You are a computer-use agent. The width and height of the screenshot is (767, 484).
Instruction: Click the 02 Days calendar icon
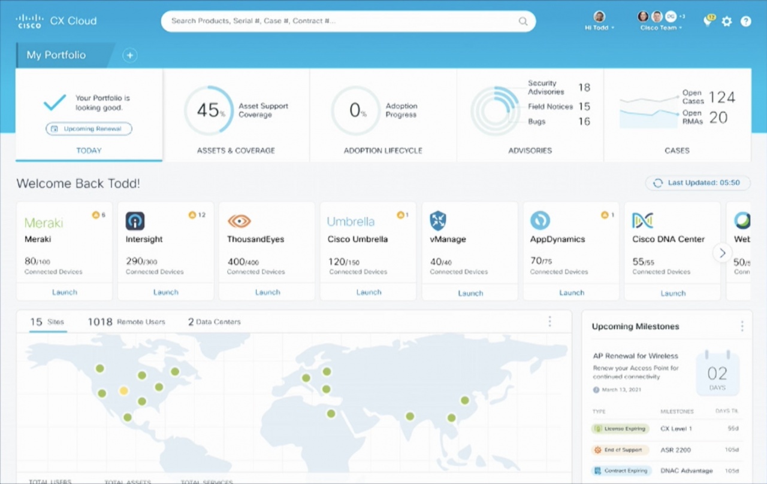[x=718, y=374]
